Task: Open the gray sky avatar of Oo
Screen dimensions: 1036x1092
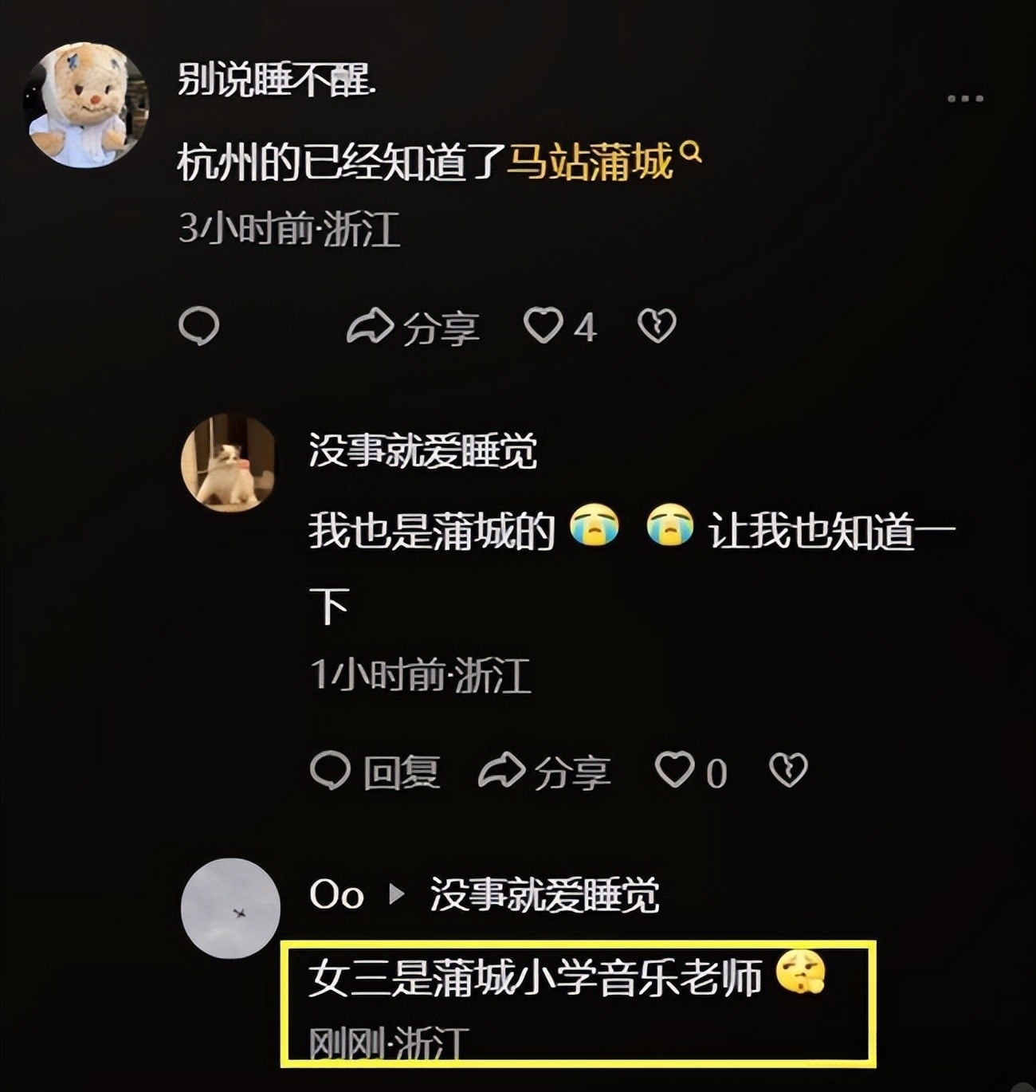Action: tap(231, 909)
